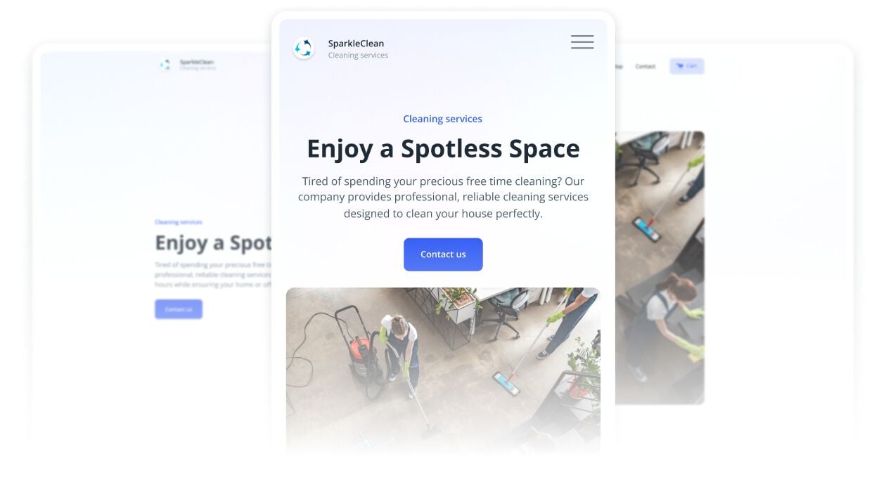Image resolution: width=886 pixels, height=492 pixels.
Task: Open the Contact link in desktop navigation
Action: point(645,66)
